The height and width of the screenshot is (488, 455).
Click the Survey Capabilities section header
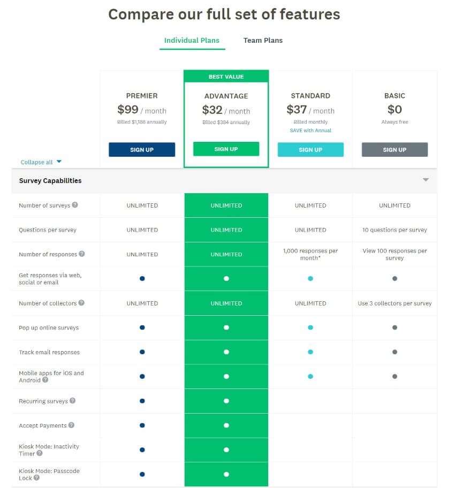[50, 181]
